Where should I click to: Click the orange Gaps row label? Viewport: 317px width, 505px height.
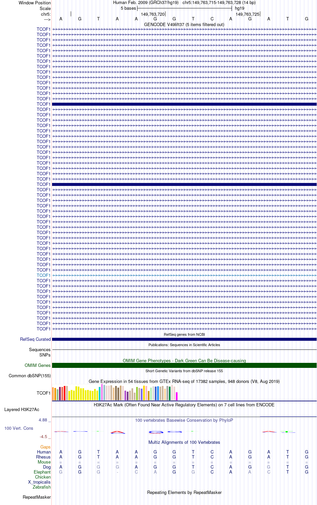(45, 447)
